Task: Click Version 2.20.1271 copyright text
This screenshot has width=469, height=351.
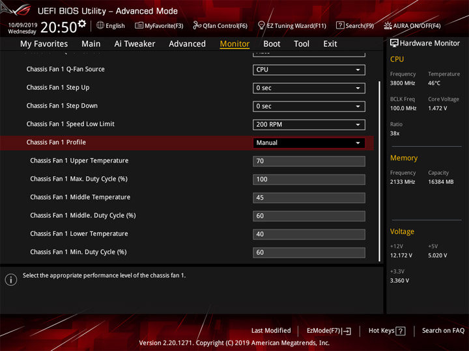Action: (x=234, y=343)
